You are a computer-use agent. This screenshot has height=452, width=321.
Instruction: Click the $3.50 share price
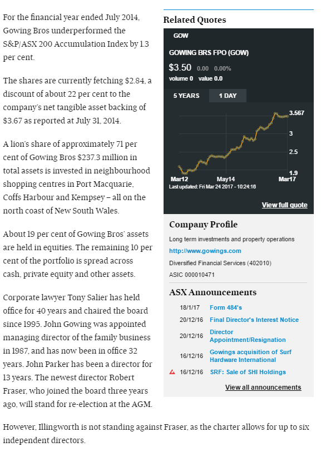(x=180, y=67)
